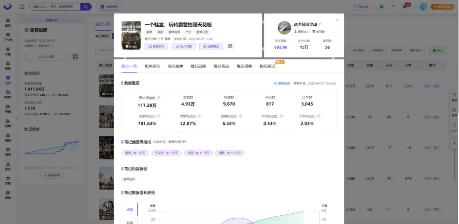This screenshot has width=459, height=224.
Task: Open the user avatar in top bar
Action: pyautogui.click(x=423, y=7)
